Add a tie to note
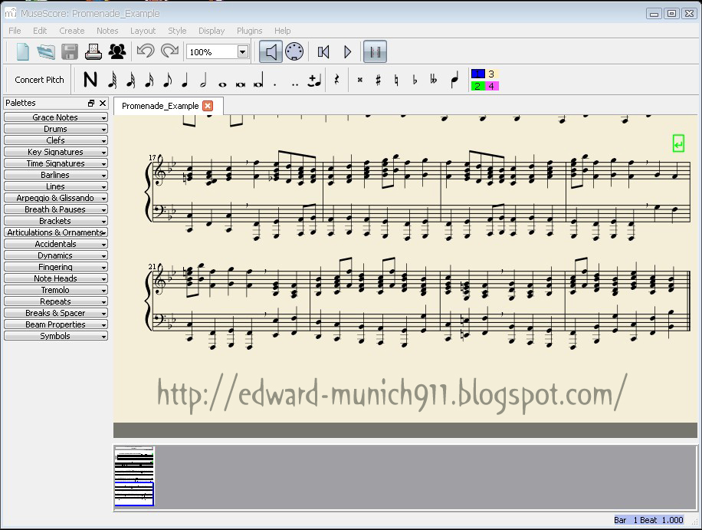 pyautogui.click(x=315, y=81)
